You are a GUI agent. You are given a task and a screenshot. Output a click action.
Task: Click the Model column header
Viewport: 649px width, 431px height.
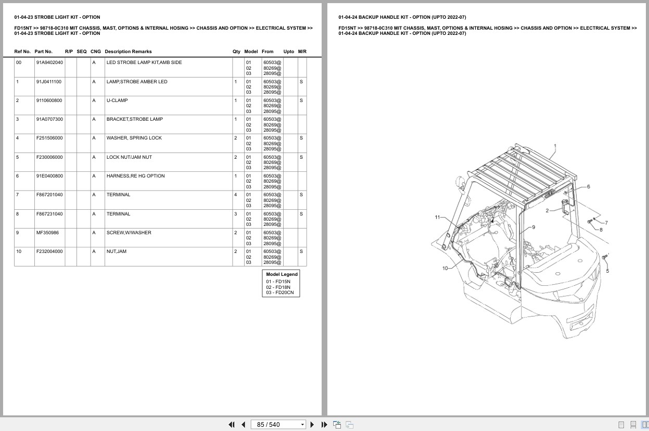(x=251, y=52)
